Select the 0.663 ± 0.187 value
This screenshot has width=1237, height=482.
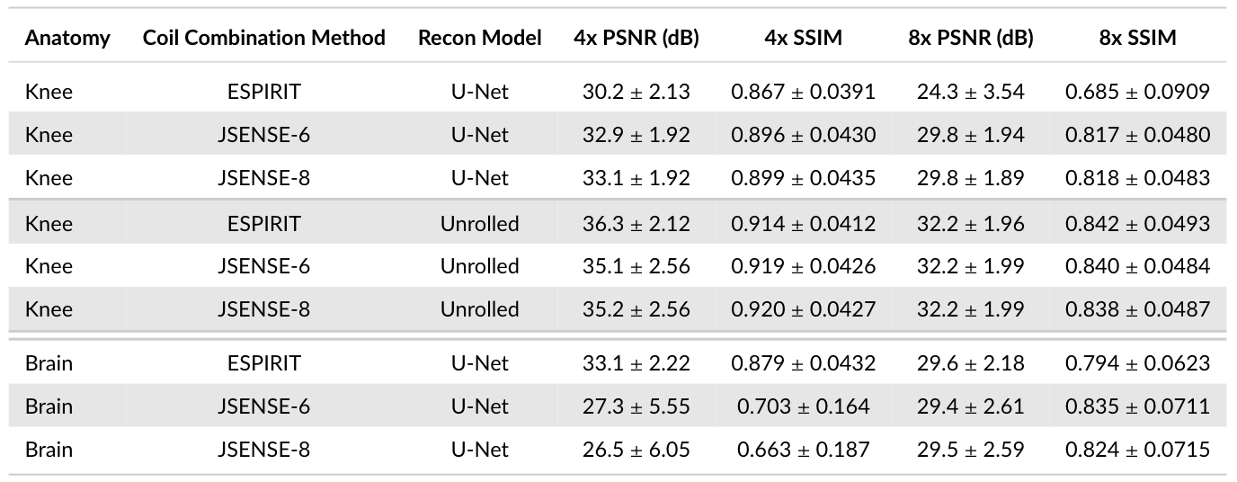[803, 450]
